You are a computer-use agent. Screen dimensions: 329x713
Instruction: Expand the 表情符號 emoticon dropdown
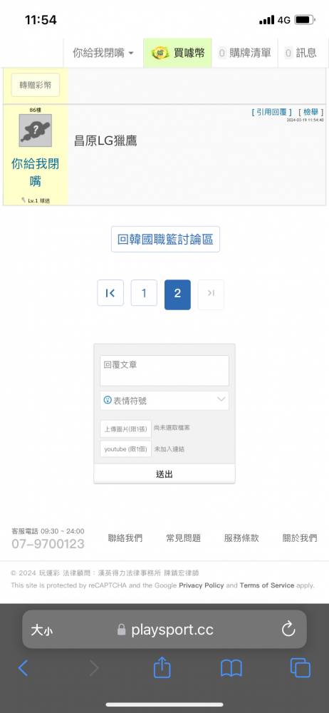[x=164, y=401]
